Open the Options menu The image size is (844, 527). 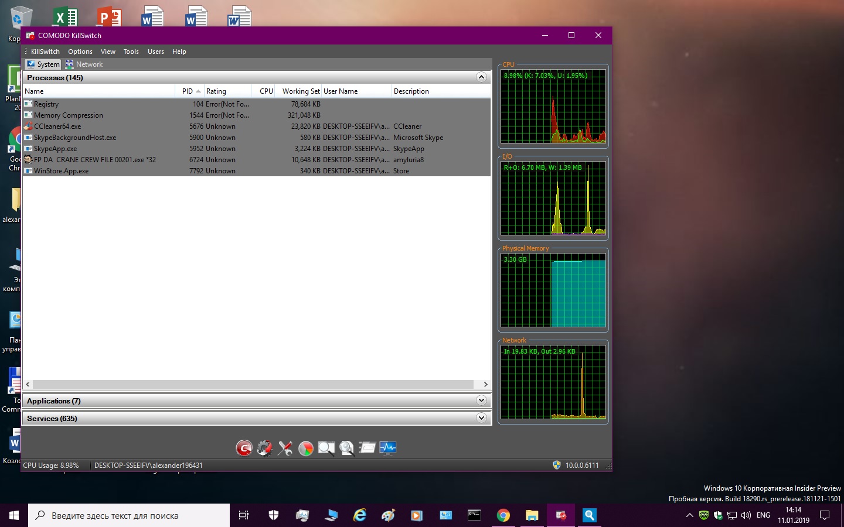80,52
